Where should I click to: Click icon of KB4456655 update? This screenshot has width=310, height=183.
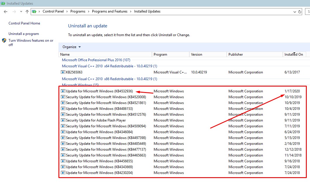[63, 161]
